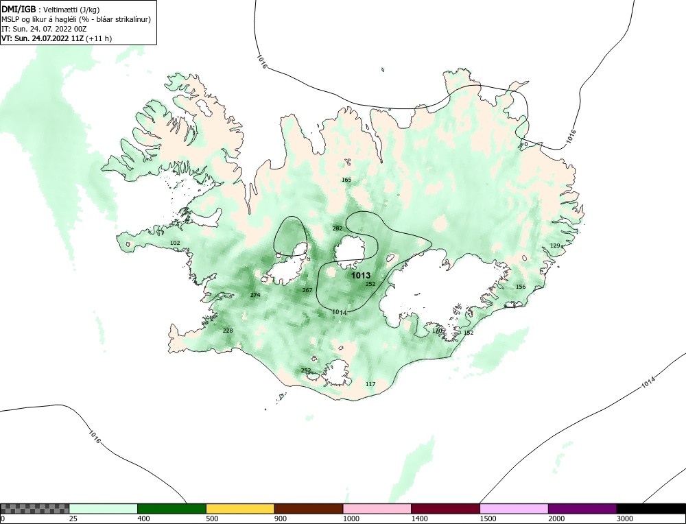Click the legend tick label 1400
Image resolution: width=686 pixels, height=524 pixels.
point(419,519)
